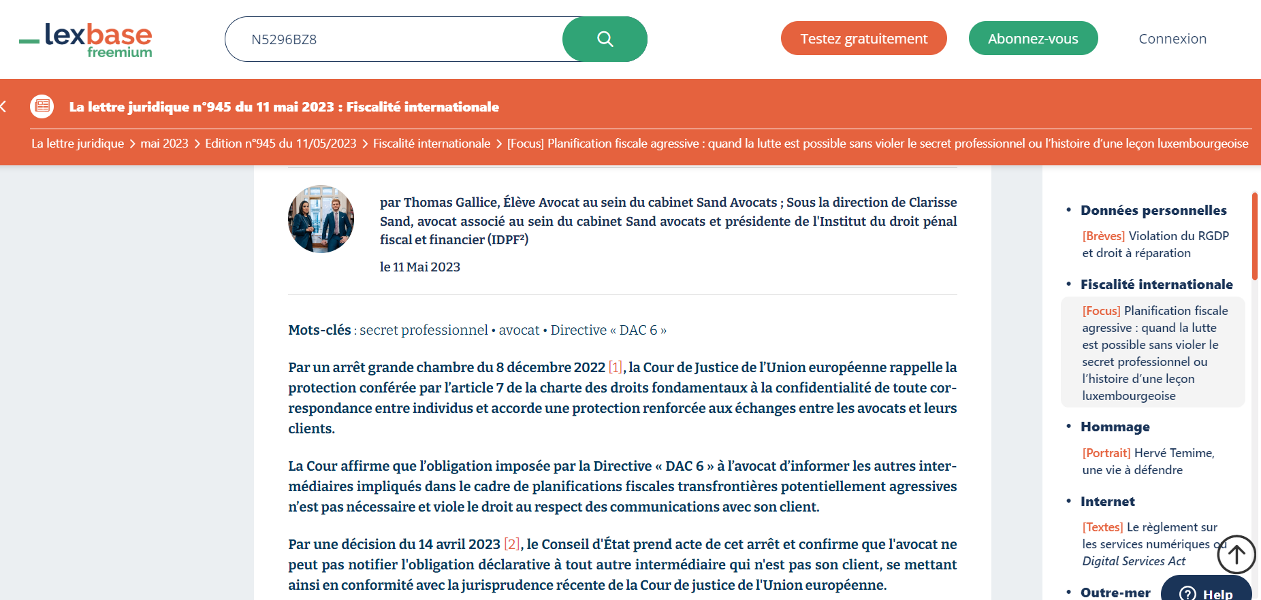This screenshot has width=1261, height=600.
Task: Click the Lexbase freemium logo
Action: pos(86,40)
